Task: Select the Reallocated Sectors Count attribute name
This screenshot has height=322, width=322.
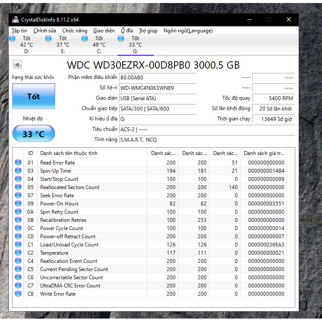Action: (x=69, y=187)
